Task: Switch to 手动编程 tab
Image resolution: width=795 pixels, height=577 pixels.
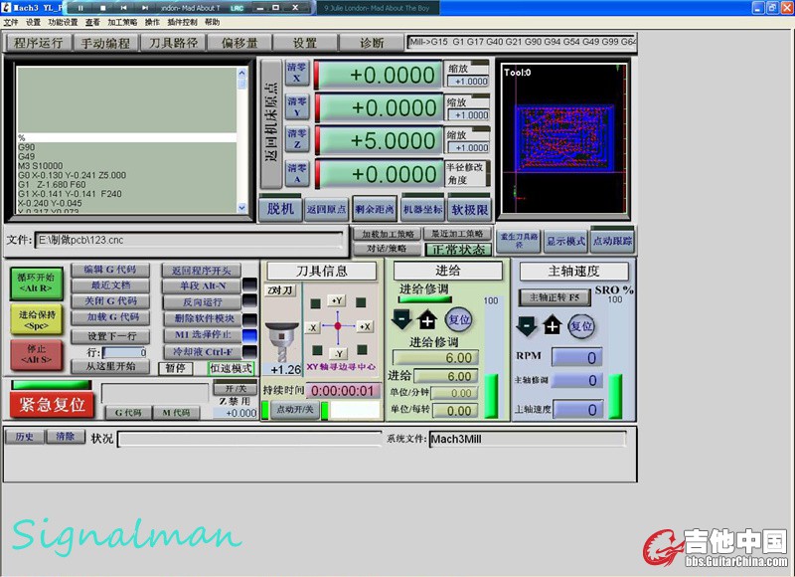Action: (x=105, y=43)
